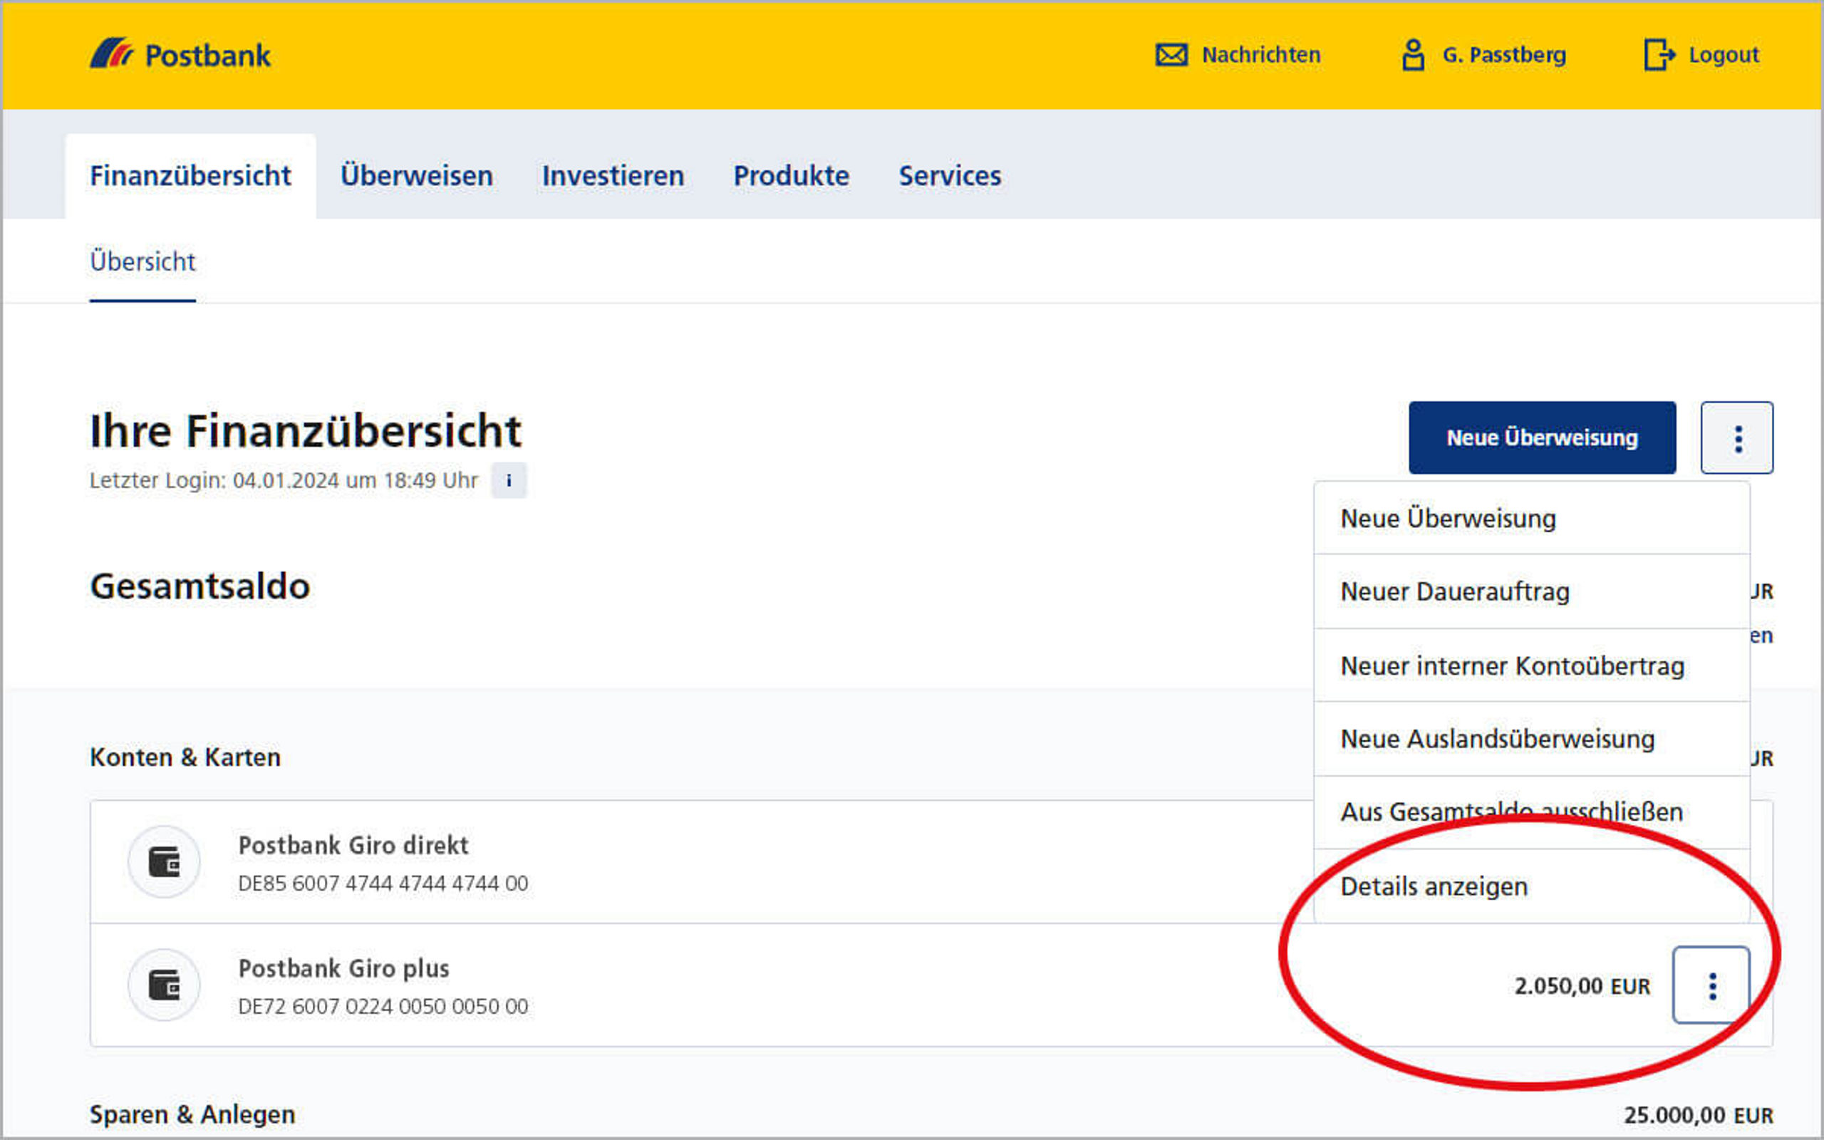Viewport: 1824px width, 1140px height.
Task: Click the 25.000,00 EUR Sparen total
Action: click(1698, 1115)
